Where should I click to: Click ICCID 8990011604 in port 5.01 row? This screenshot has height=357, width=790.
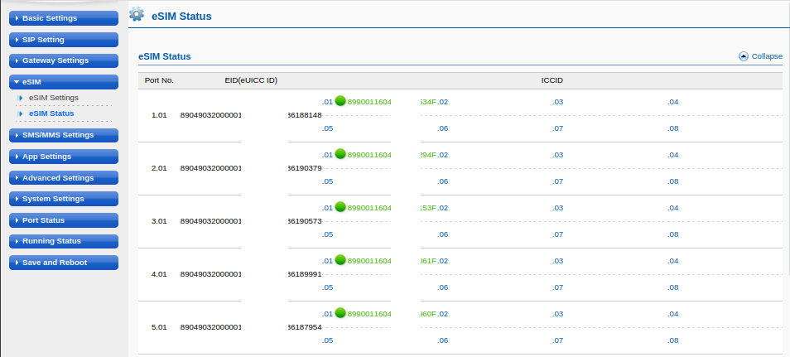pyautogui.click(x=369, y=314)
